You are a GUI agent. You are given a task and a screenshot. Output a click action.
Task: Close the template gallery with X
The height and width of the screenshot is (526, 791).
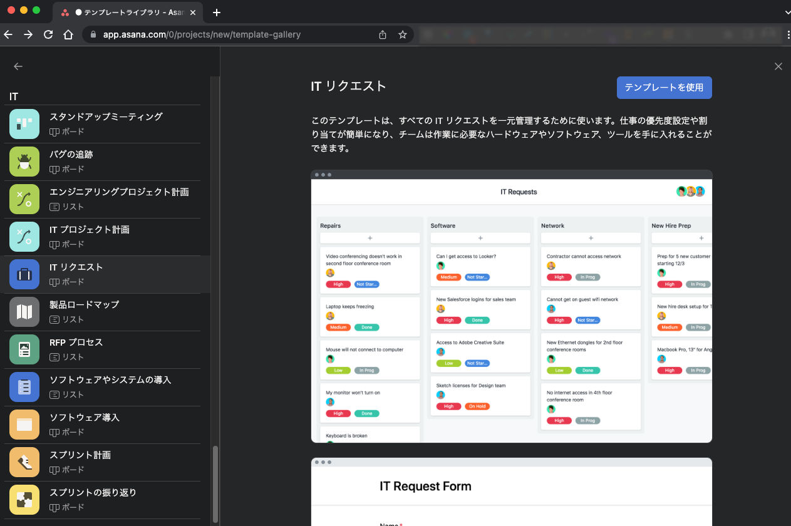click(778, 66)
